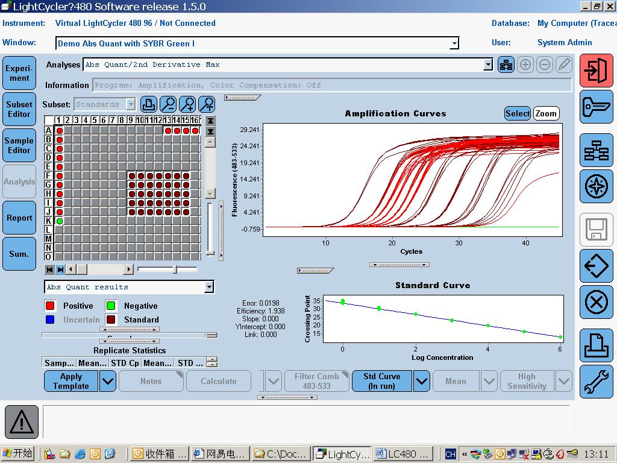Click the Std Curve (In run) button
The width and height of the screenshot is (617, 463).
coord(381,381)
